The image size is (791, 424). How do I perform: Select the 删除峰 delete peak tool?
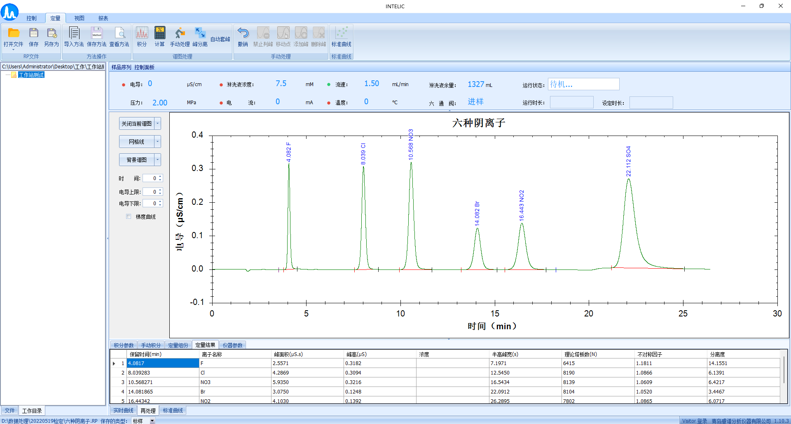click(x=319, y=37)
